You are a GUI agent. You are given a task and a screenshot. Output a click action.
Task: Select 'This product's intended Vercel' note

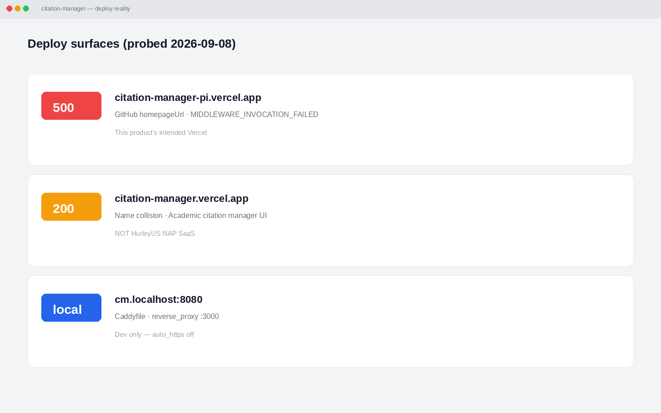(x=161, y=133)
